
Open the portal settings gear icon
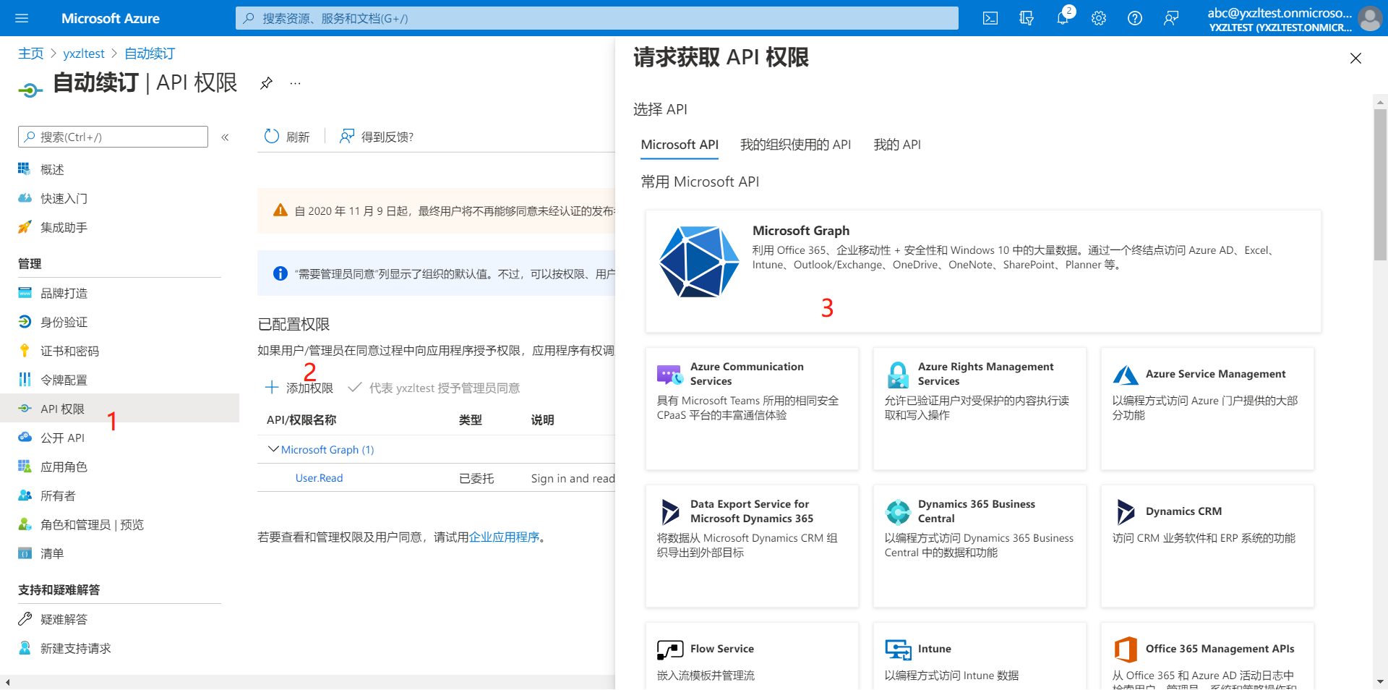point(1098,18)
